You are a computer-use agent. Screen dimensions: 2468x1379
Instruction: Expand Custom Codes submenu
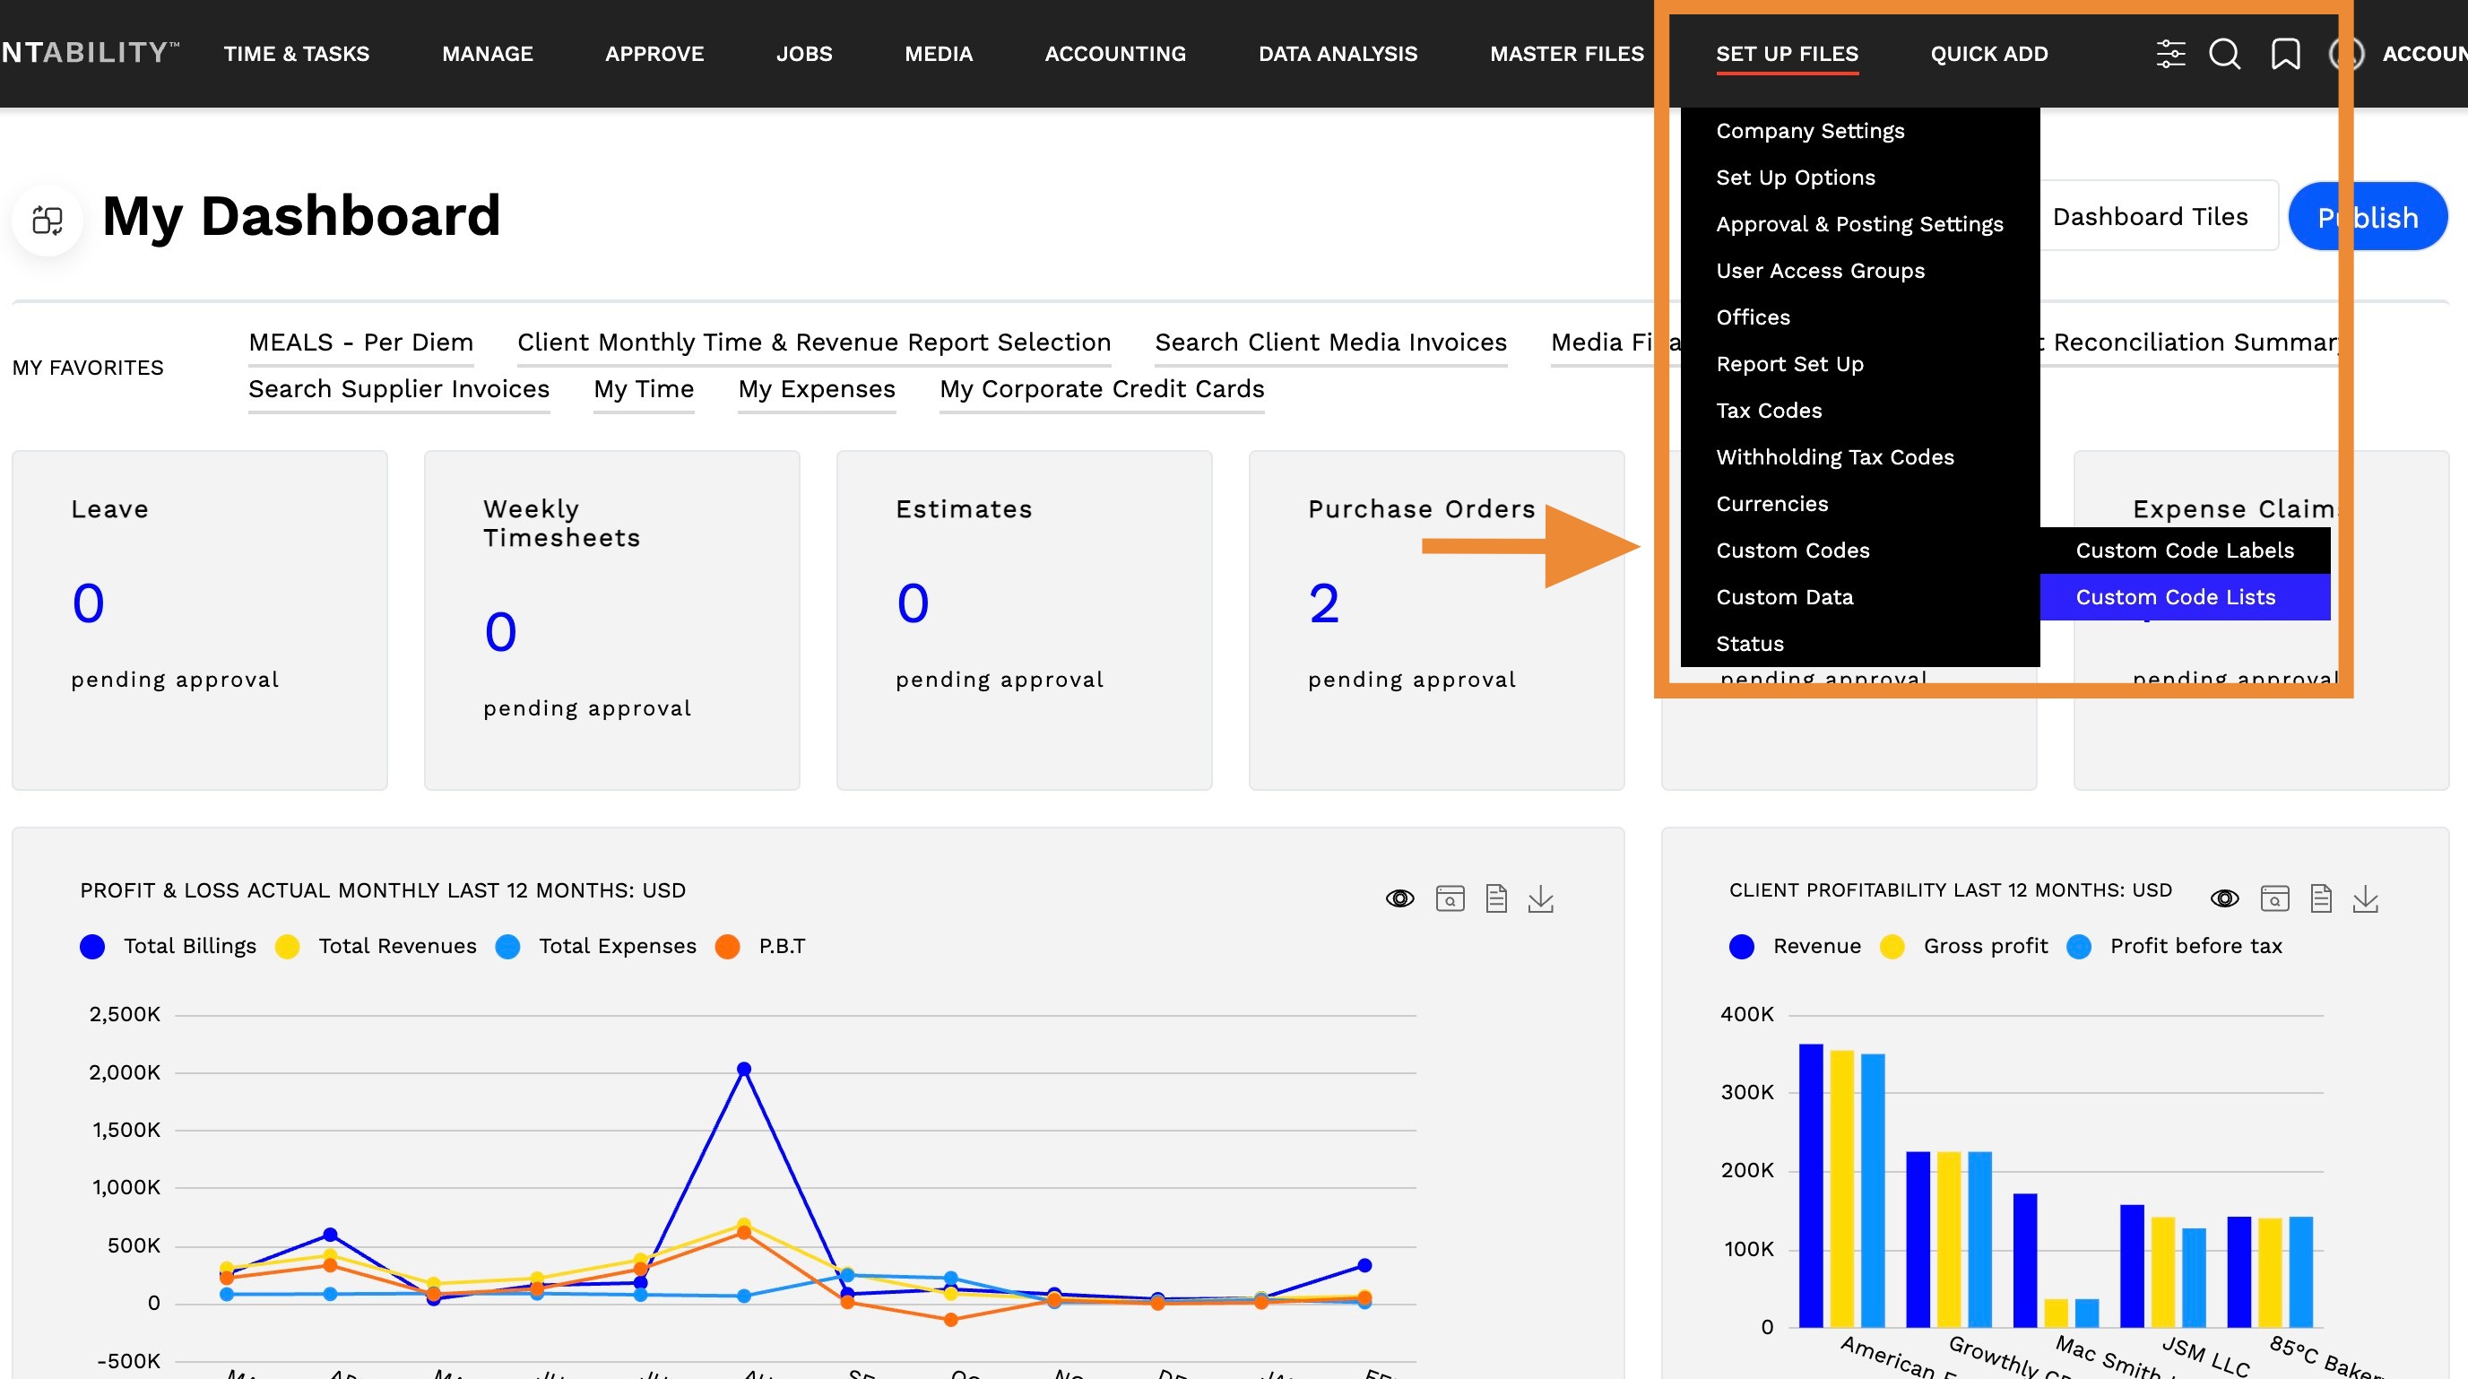pyautogui.click(x=1859, y=550)
